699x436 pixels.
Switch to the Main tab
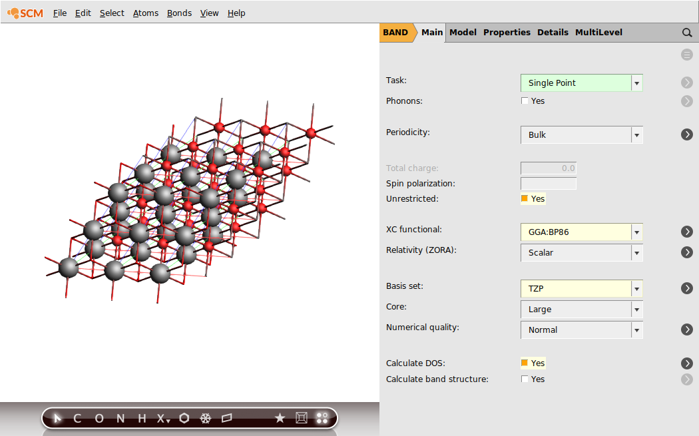432,33
